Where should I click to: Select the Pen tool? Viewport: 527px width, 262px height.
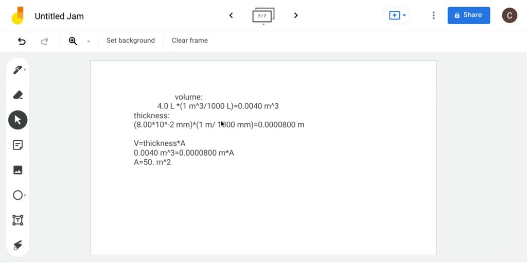click(17, 70)
